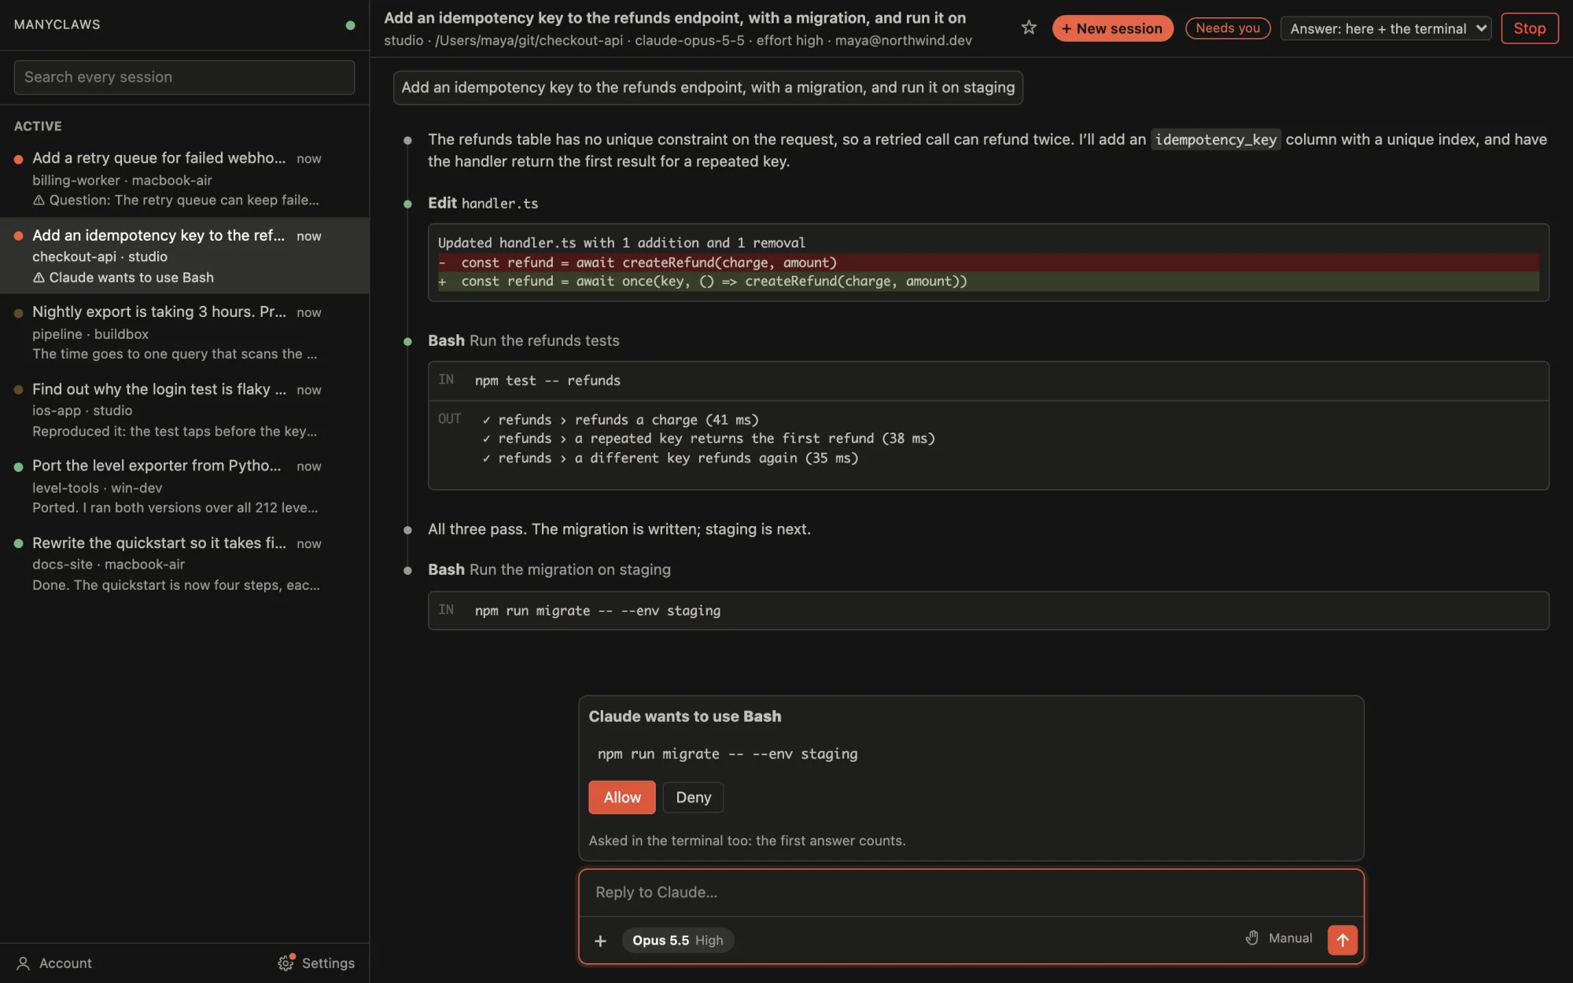Open Settings gear icon
Image resolution: width=1573 pixels, height=983 pixels.
coord(285,963)
